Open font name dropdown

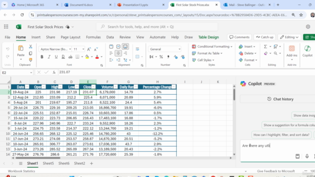coord(70,49)
